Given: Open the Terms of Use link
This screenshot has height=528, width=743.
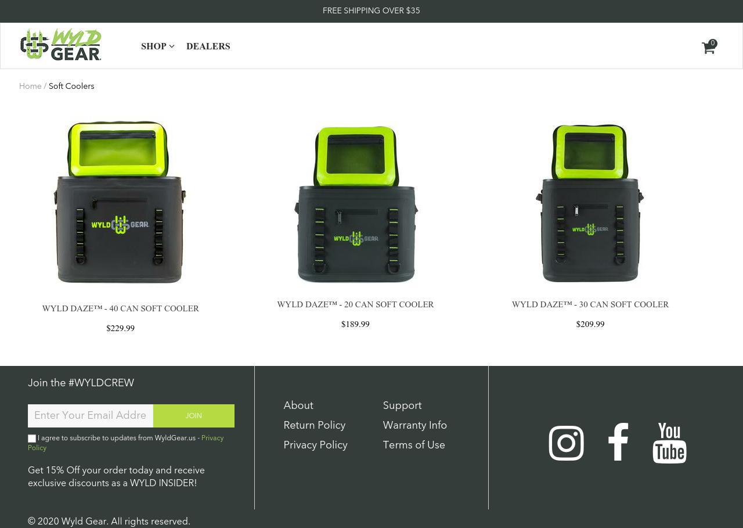Looking at the screenshot, I should [x=414, y=445].
